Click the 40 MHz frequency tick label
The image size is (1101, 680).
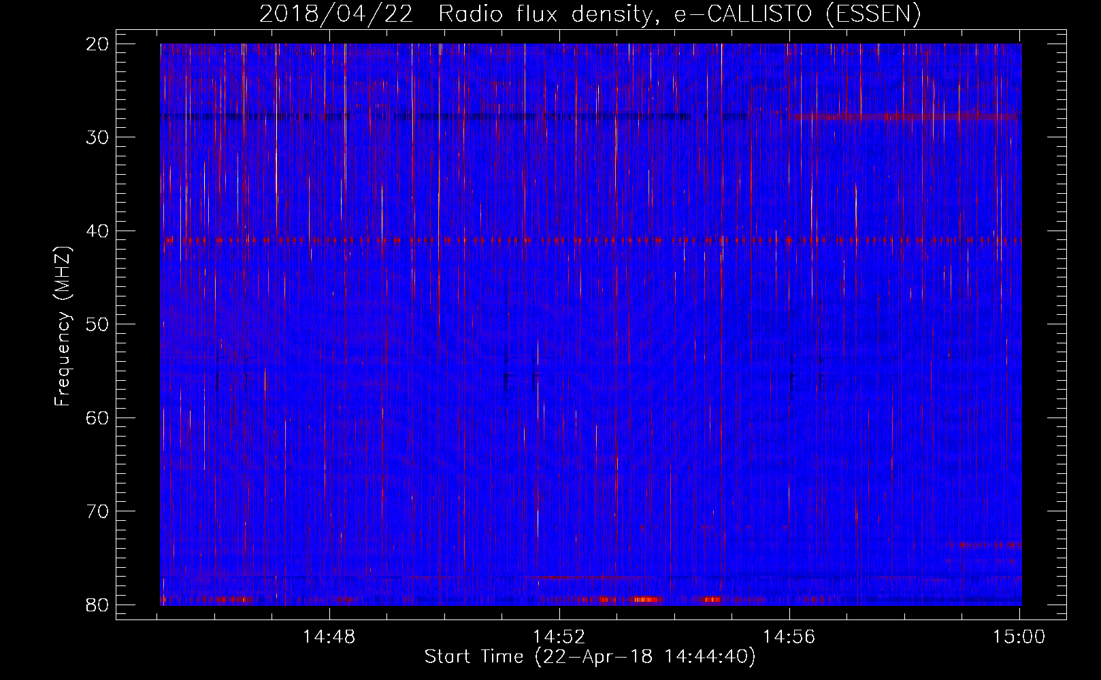[98, 231]
